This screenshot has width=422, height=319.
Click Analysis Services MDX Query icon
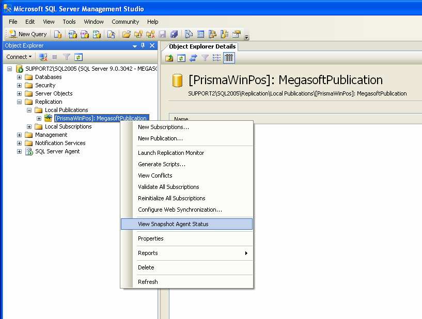coord(72,34)
